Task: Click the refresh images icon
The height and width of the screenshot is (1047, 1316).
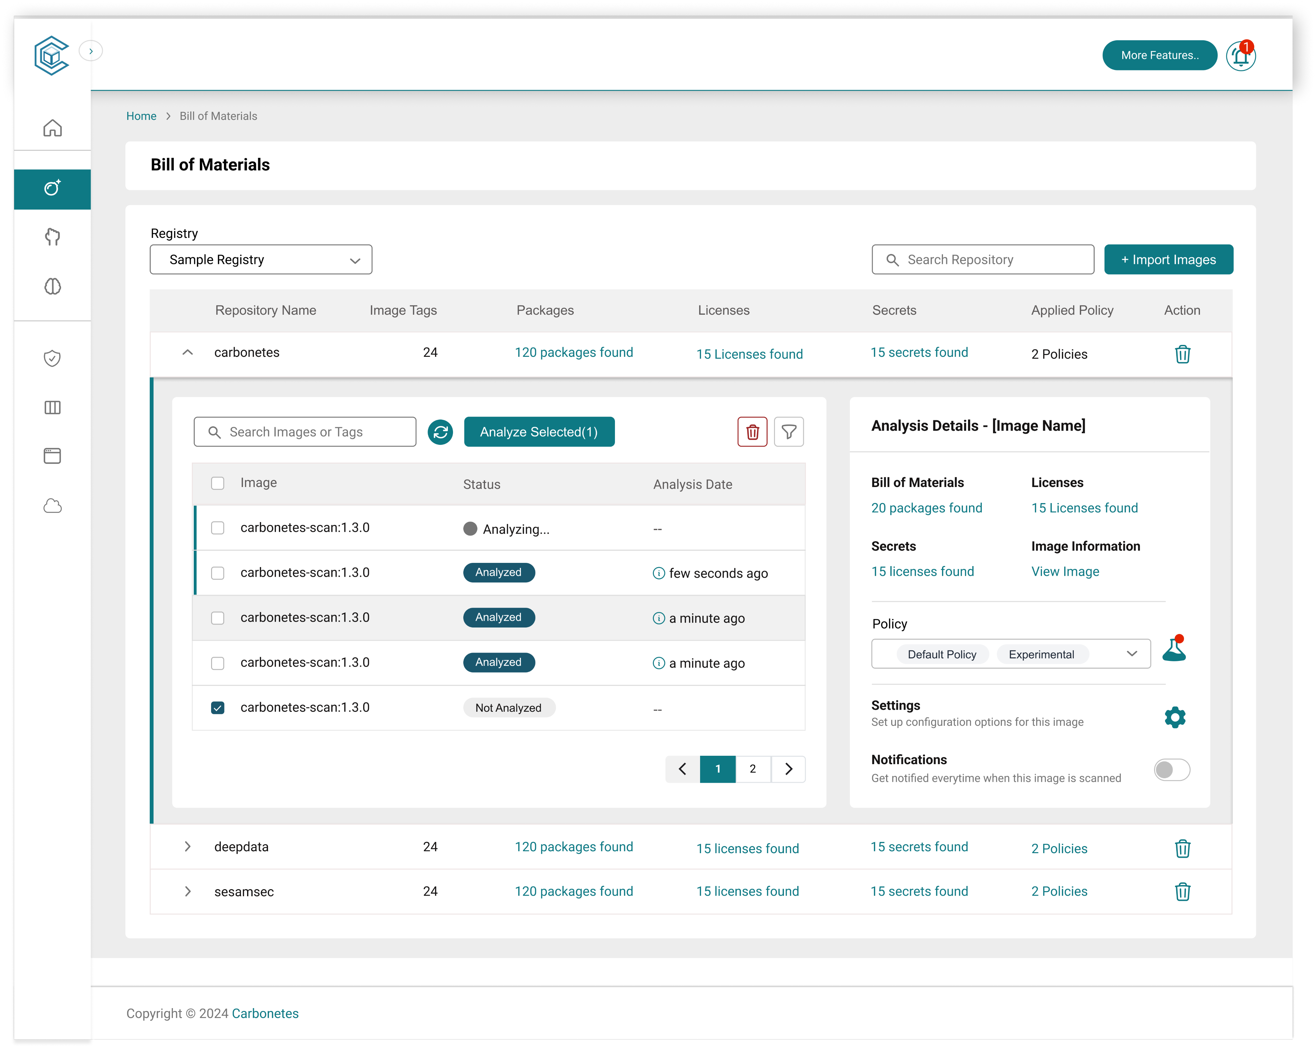Action: 440,432
